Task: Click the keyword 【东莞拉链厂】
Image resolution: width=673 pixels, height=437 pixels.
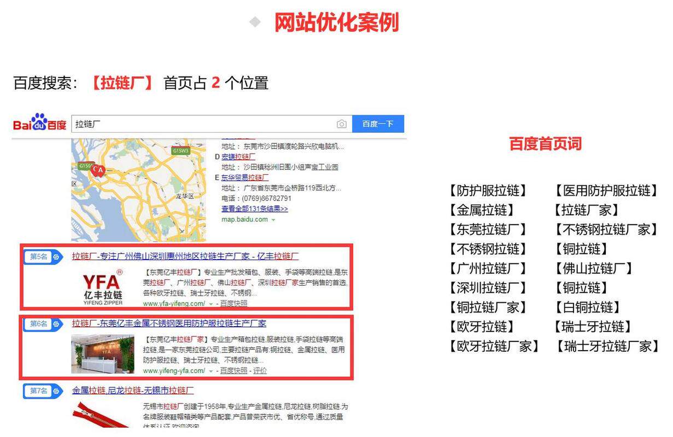Action: click(x=488, y=229)
